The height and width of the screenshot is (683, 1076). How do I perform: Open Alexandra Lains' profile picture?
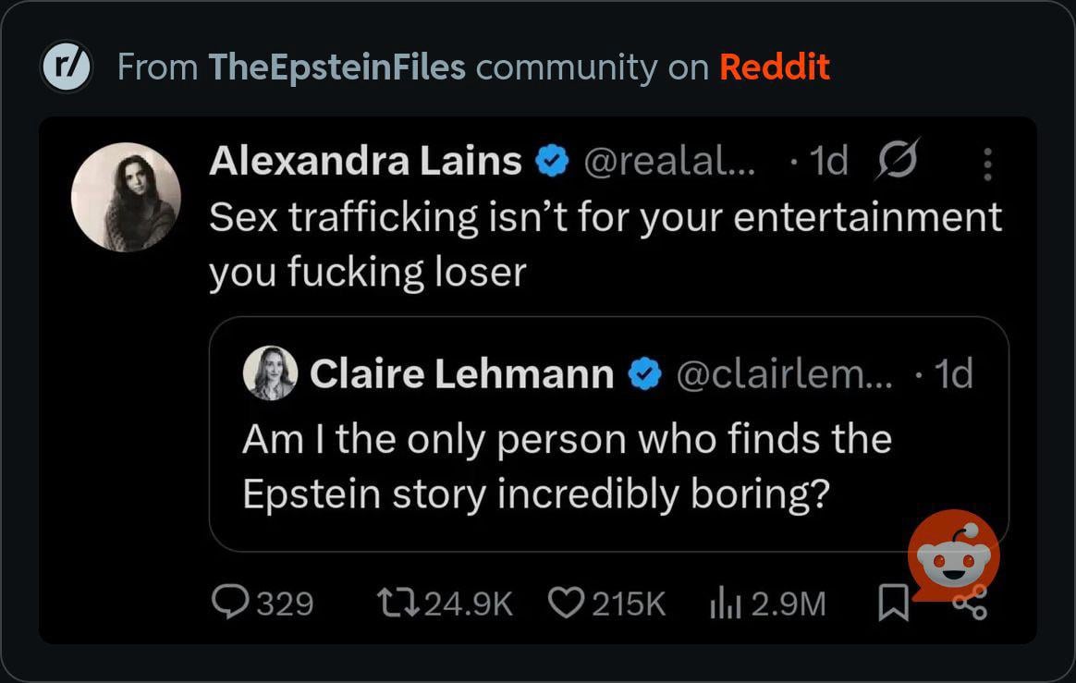coord(127,197)
